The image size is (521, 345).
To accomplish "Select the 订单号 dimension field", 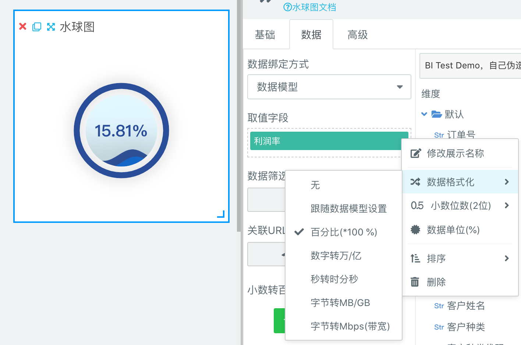I will point(461,135).
